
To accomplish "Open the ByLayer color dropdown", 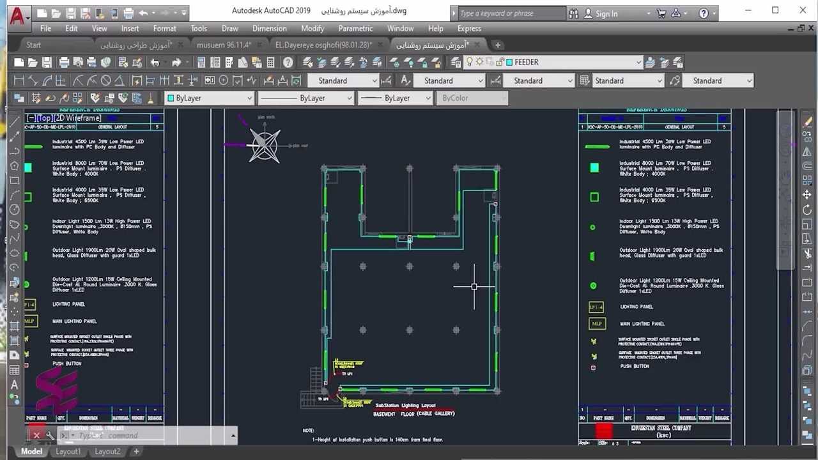I will [x=249, y=98].
